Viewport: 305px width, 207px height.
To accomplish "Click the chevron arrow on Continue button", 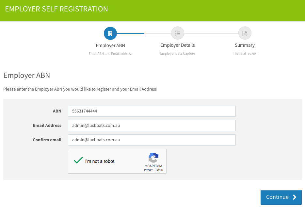I will [295, 197].
